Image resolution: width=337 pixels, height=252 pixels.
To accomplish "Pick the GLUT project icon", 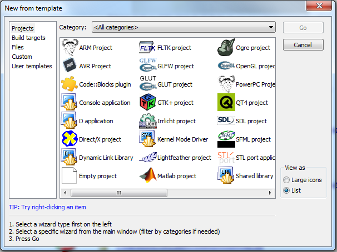I will pyautogui.click(x=148, y=83).
